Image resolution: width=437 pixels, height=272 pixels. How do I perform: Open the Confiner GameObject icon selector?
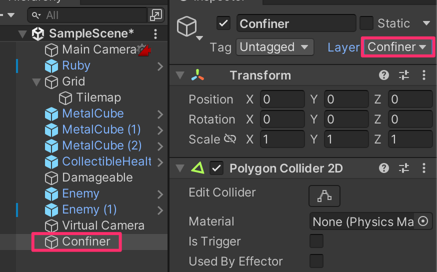point(189,28)
